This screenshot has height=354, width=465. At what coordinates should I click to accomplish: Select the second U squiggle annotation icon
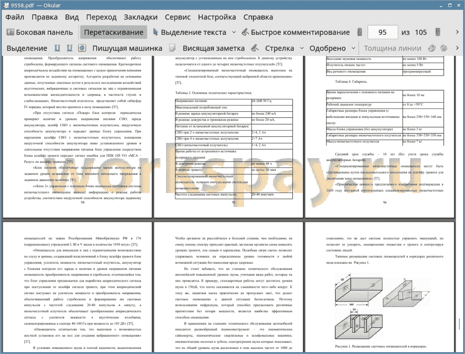click(x=69, y=48)
